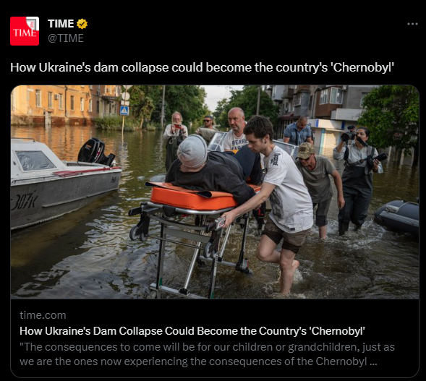Click the blue pedestrian crossing sign in photo
Image resolution: width=426 pixels, height=381 pixels.
point(124,111)
